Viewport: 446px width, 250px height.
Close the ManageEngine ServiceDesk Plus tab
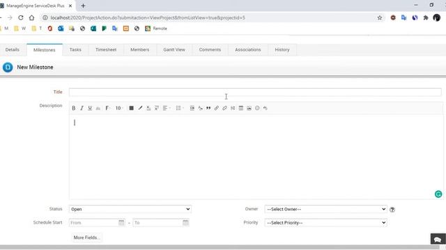[x=70, y=6]
